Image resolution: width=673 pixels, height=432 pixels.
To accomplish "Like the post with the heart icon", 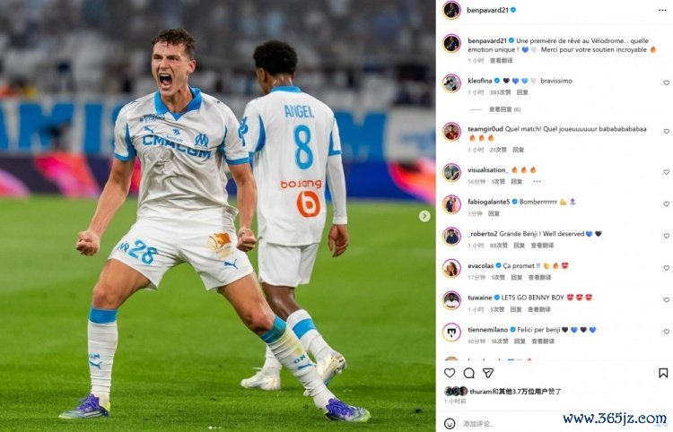I will pos(450,373).
